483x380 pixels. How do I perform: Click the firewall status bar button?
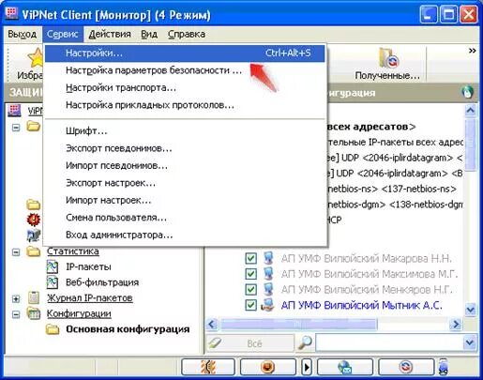click(x=208, y=367)
